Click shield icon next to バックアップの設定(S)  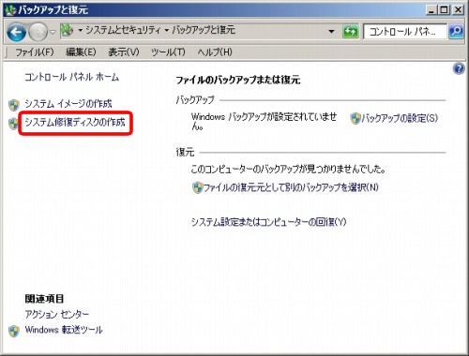pyautogui.click(x=356, y=118)
